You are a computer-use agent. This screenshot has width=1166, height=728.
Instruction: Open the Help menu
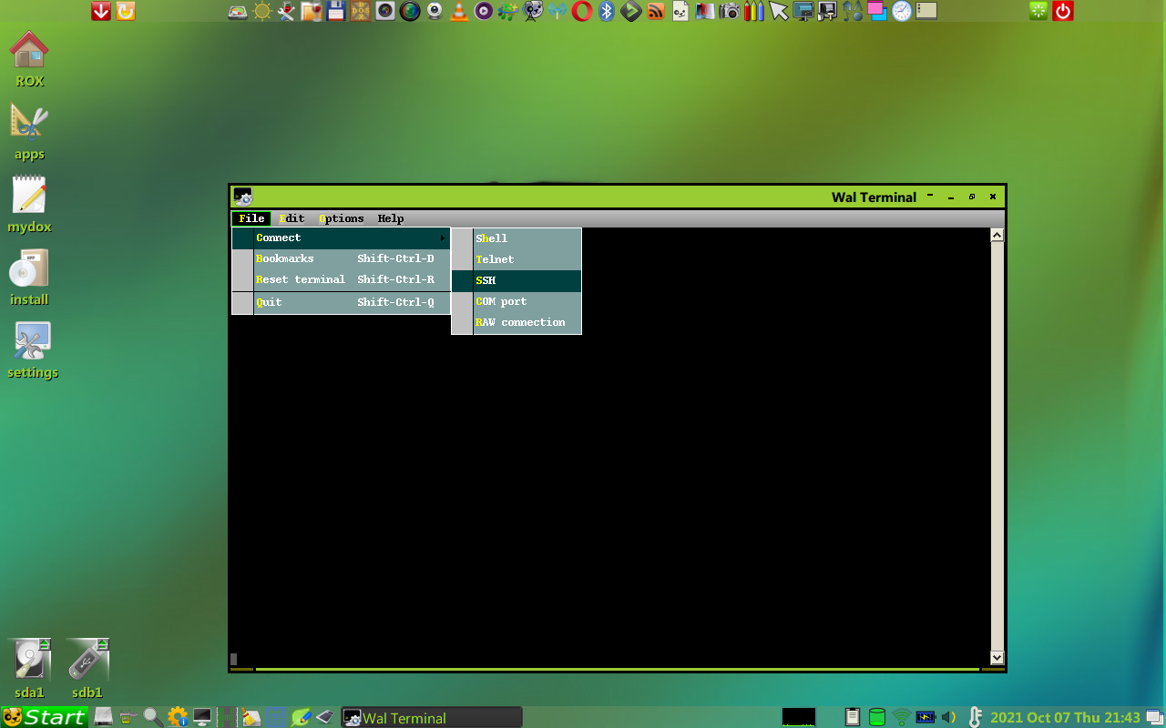point(391,218)
